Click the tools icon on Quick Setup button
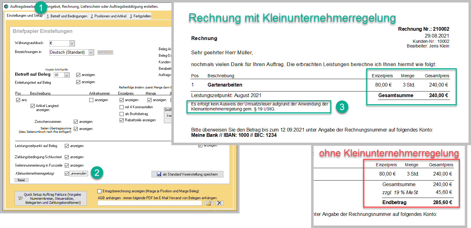This screenshot has width=471, height=228. pyautogui.click(x=20, y=198)
